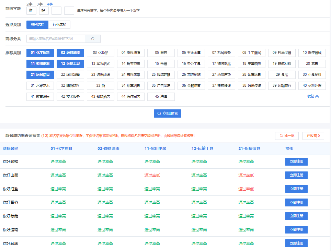Click 立即注册 in the 你好耳店 row
331x251 pixels.
(296, 243)
